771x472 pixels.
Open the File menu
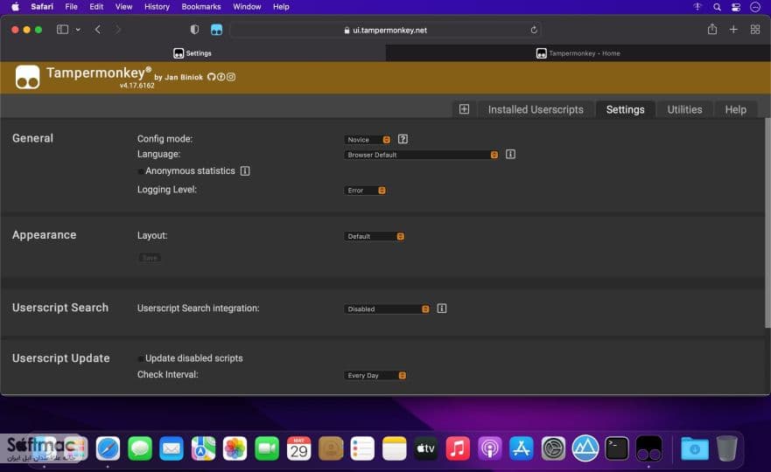click(71, 7)
